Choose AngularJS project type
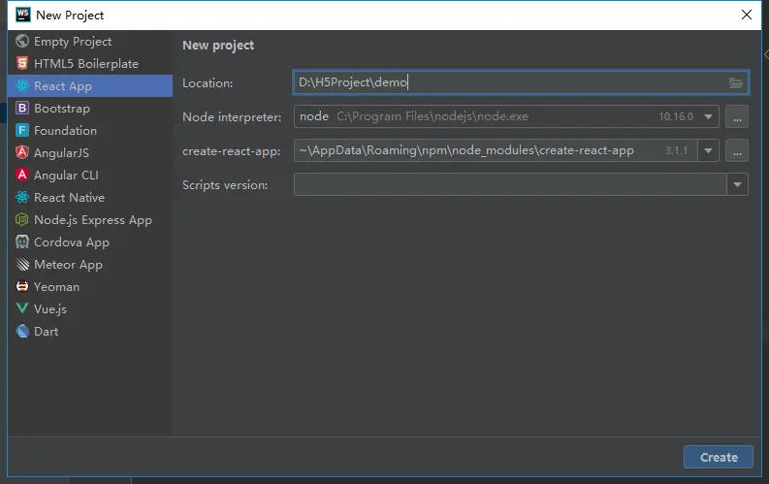Screen dimensions: 769x484 click(90, 152)
